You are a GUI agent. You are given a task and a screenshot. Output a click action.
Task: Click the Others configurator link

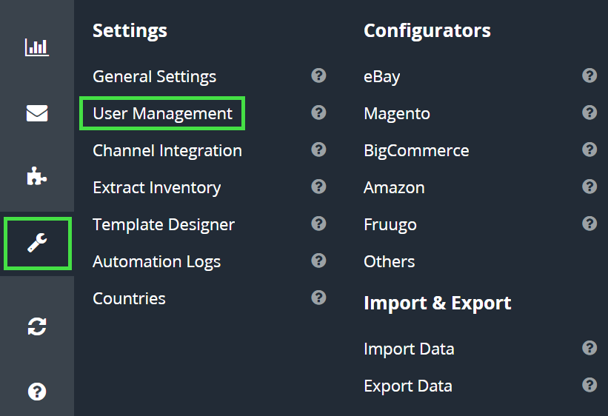pos(389,262)
